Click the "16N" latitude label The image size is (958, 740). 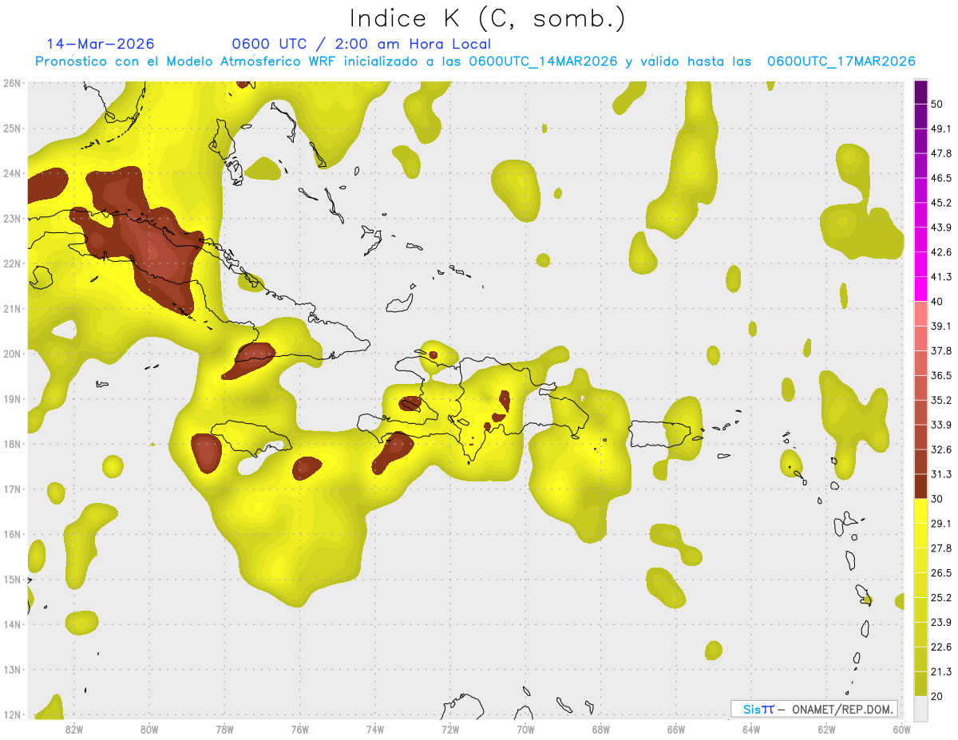tap(11, 534)
